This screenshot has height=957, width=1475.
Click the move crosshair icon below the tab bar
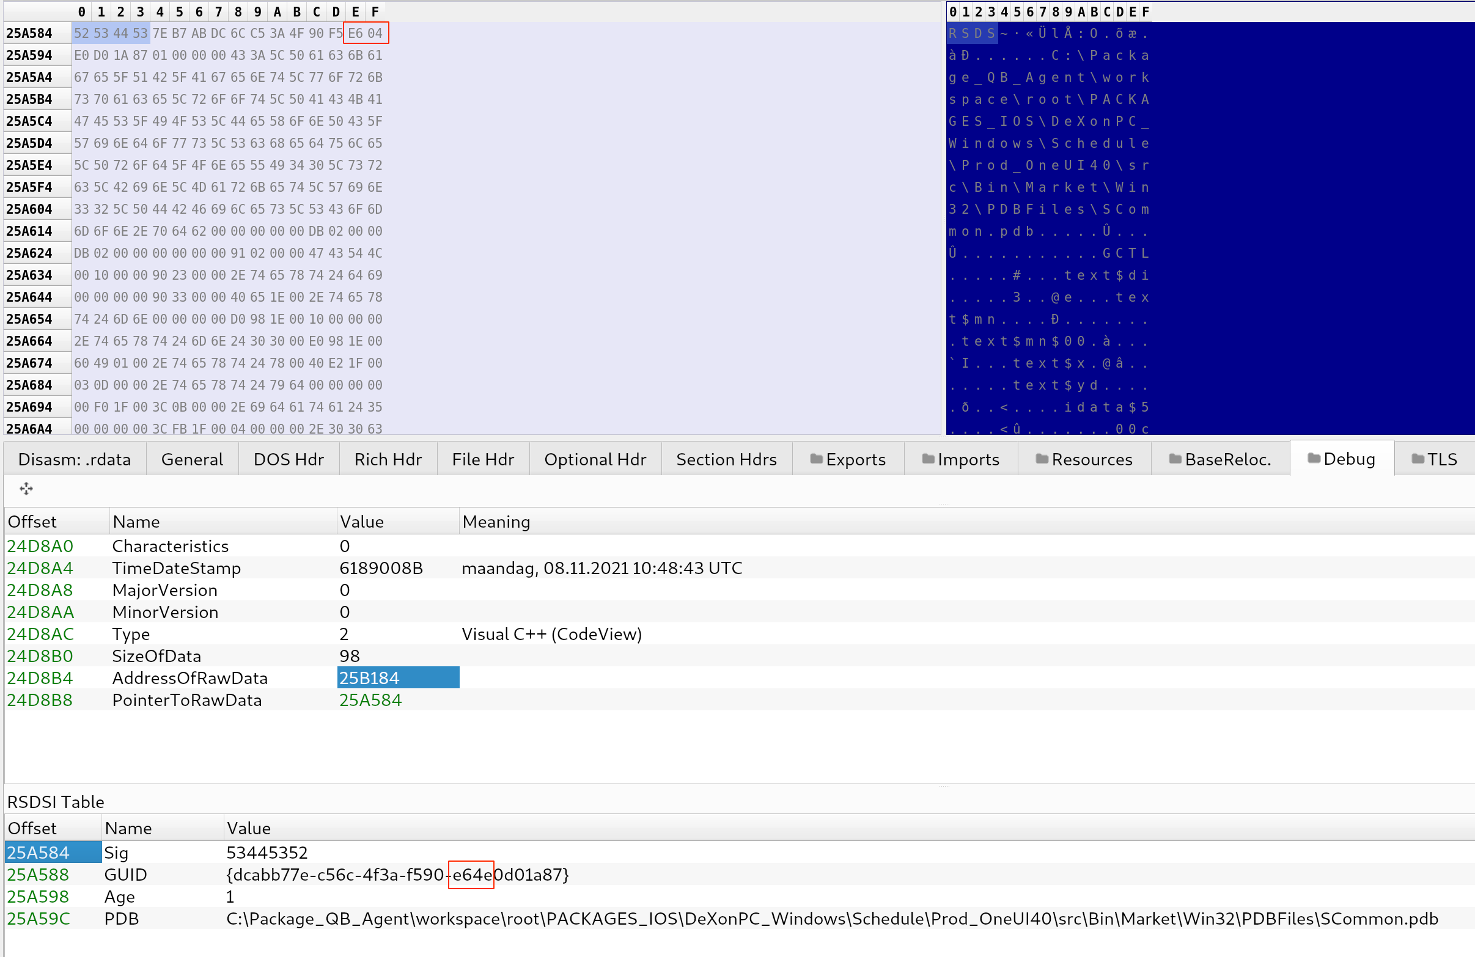26,489
